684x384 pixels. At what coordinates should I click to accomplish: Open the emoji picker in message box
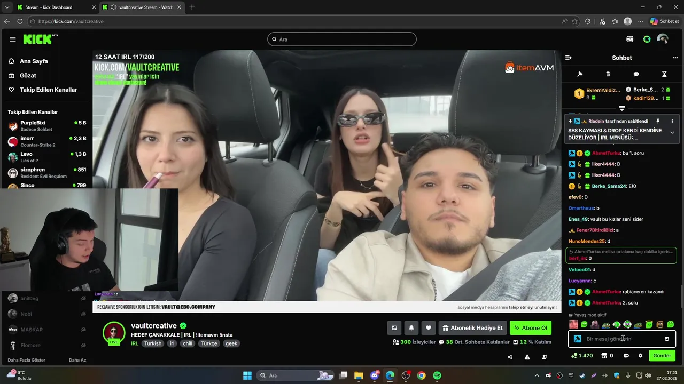pyautogui.click(x=667, y=339)
